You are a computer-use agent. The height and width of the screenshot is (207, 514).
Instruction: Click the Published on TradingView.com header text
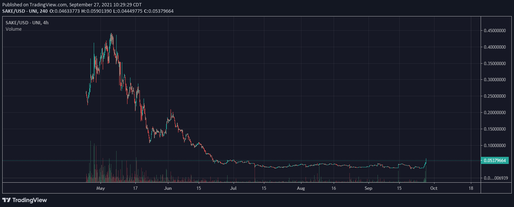tap(72, 4)
